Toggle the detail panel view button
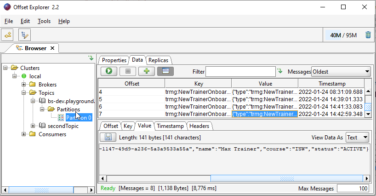The width and height of the screenshot is (376, 196). pyautogui.click(x=165, y=71)
